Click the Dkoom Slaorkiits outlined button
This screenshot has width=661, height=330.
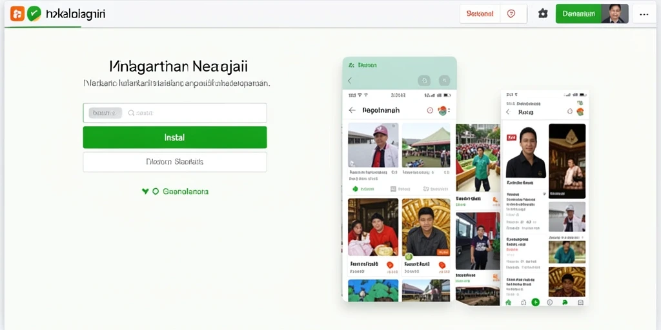coord(174,162)
